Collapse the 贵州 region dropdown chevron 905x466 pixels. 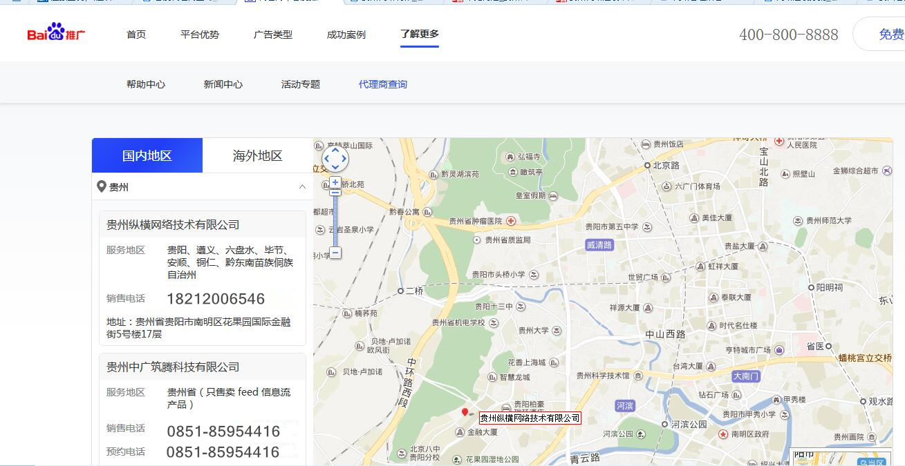click(302, 187)
